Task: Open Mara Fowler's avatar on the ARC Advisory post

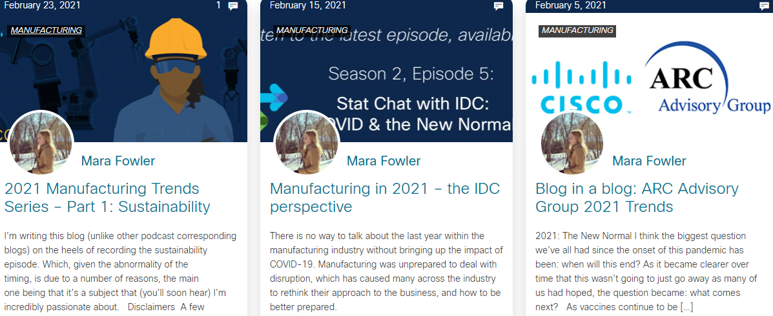Action: coord(572,143)
